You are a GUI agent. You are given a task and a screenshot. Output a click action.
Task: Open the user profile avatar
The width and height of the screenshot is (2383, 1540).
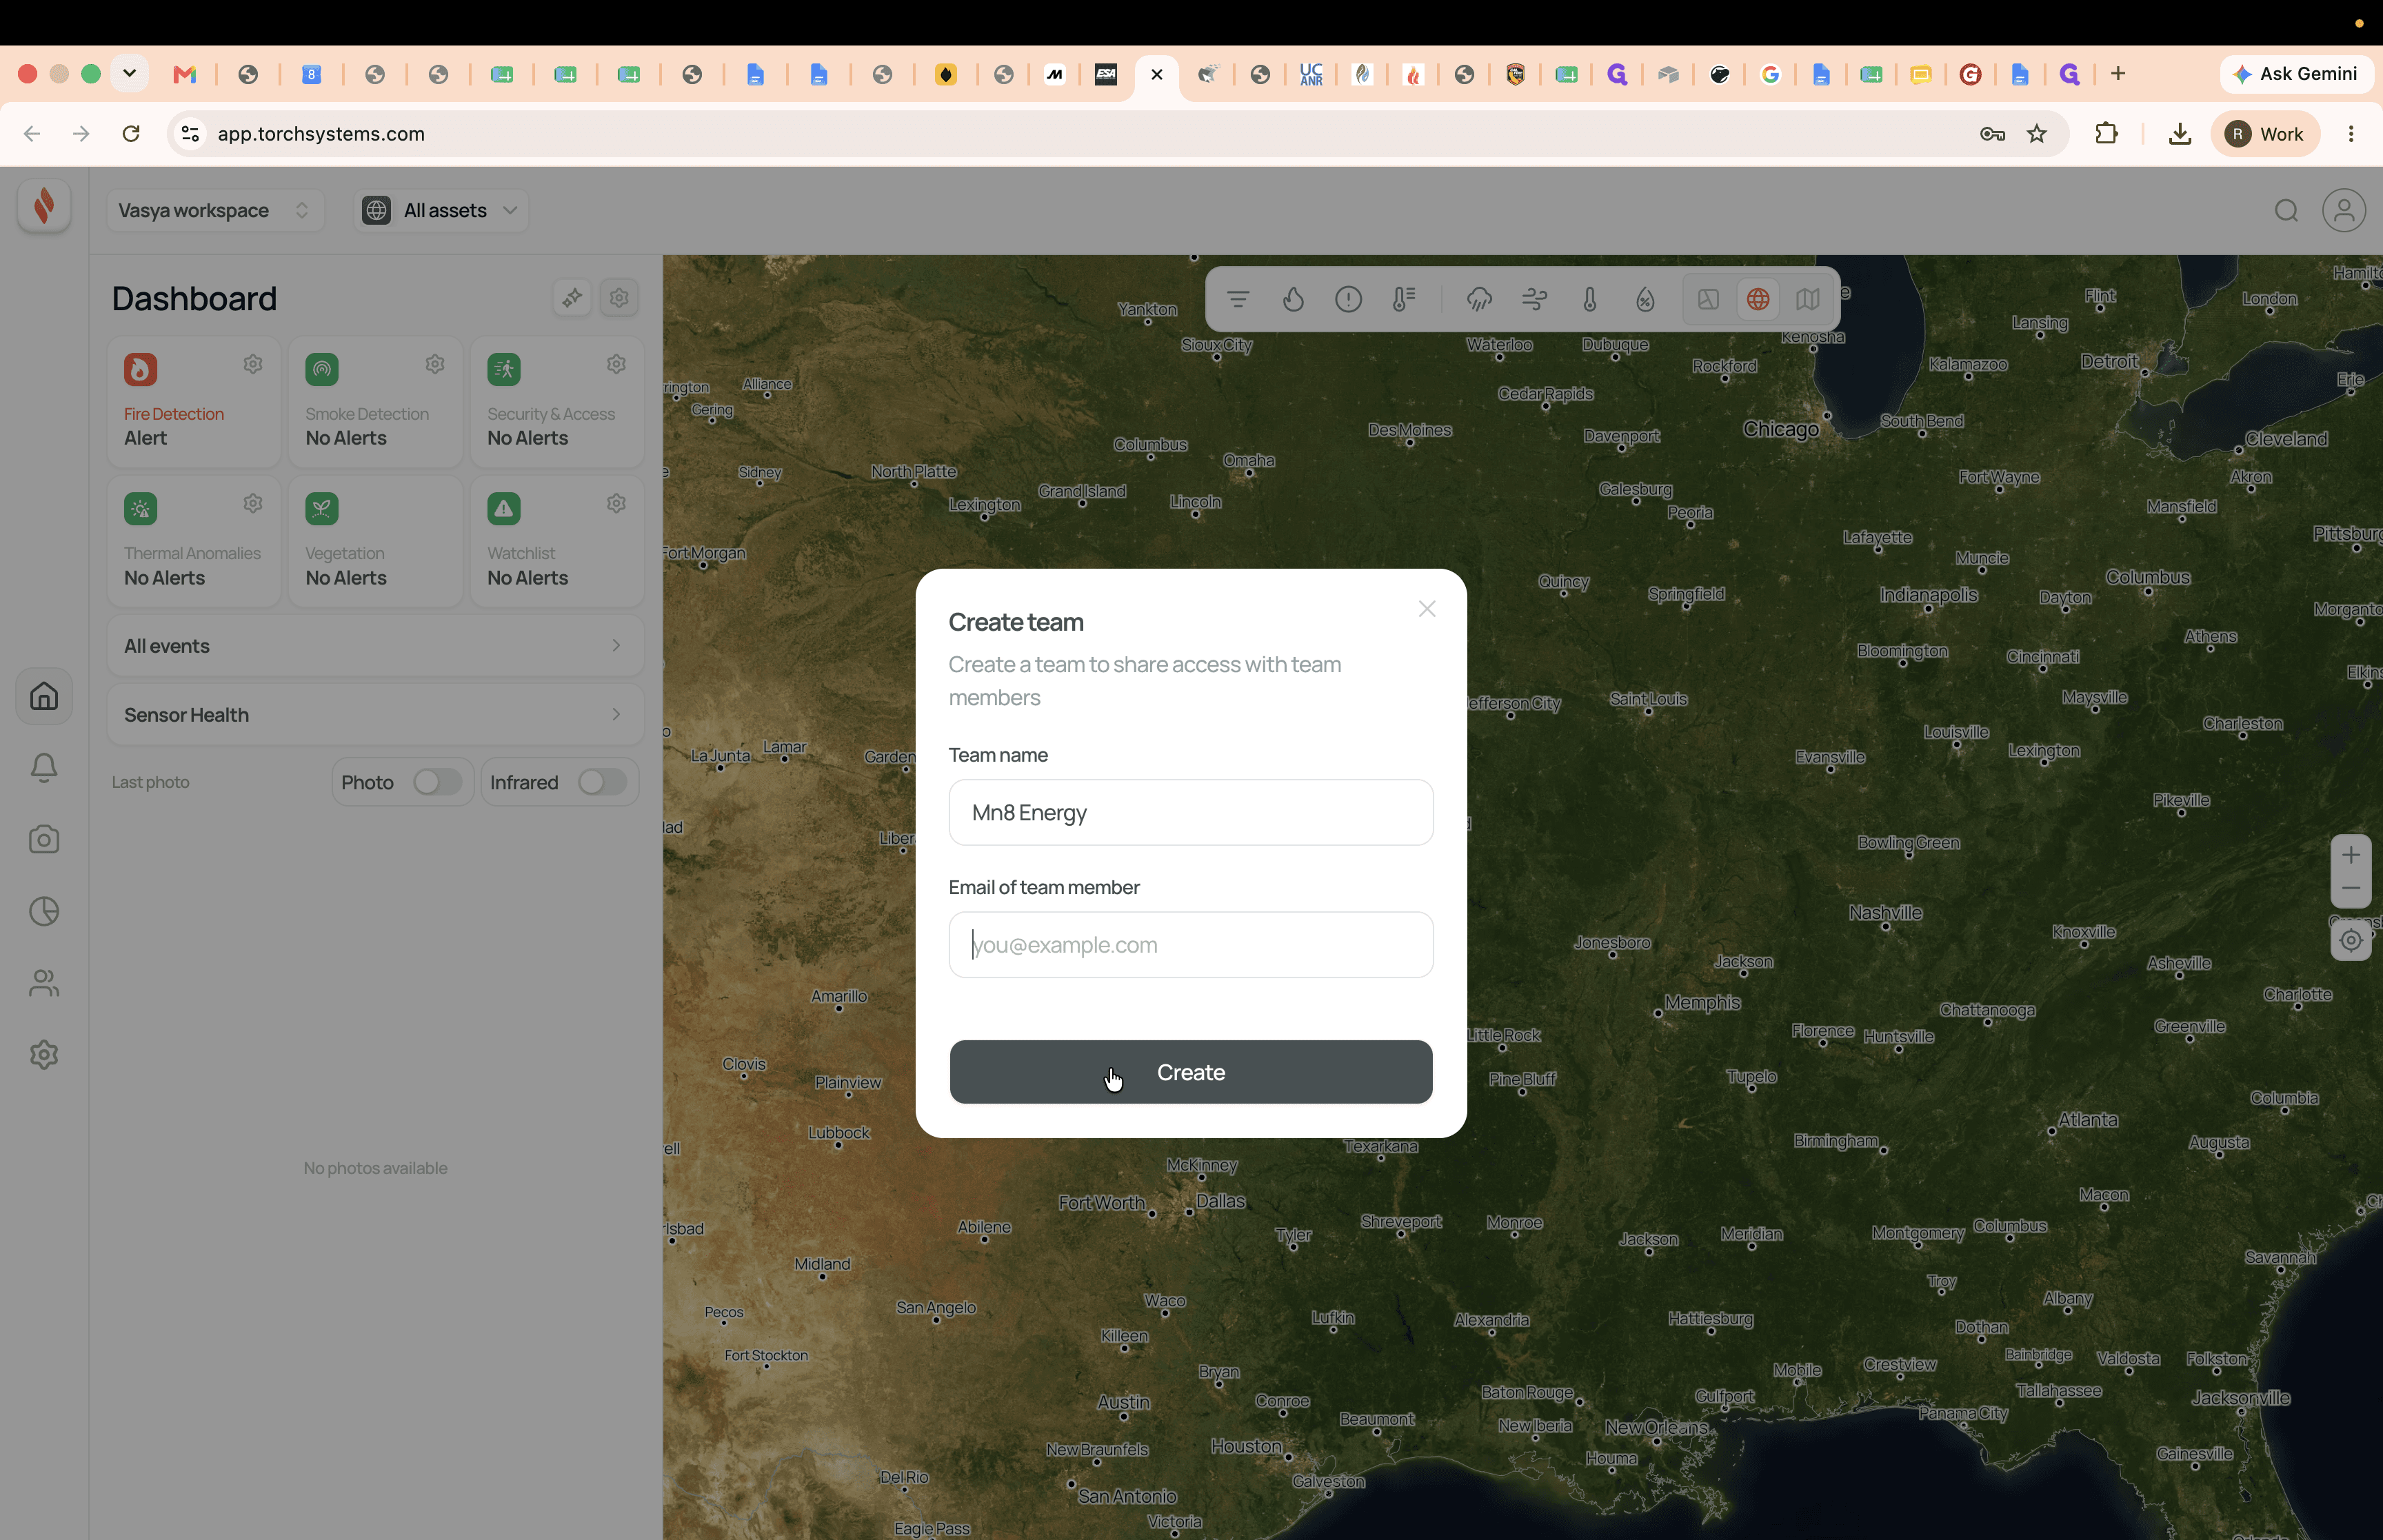click(x=2343, y=211)
